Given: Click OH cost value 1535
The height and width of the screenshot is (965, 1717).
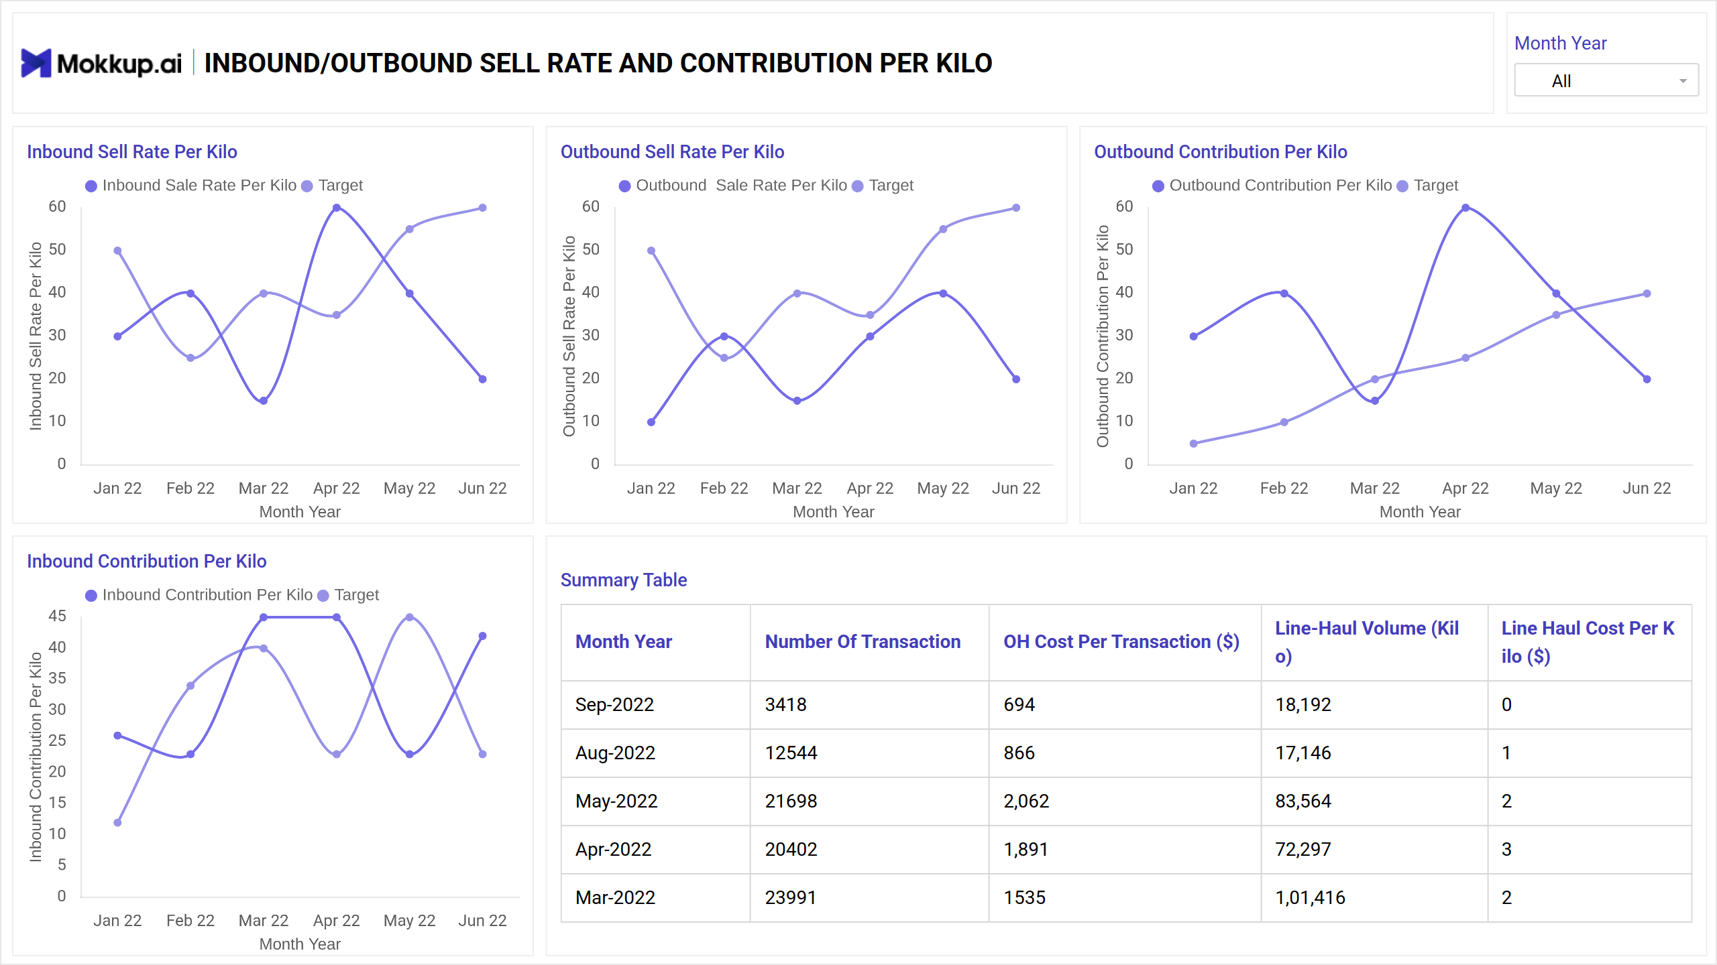Looking at the screenshot, I should tap(1025, 898).
